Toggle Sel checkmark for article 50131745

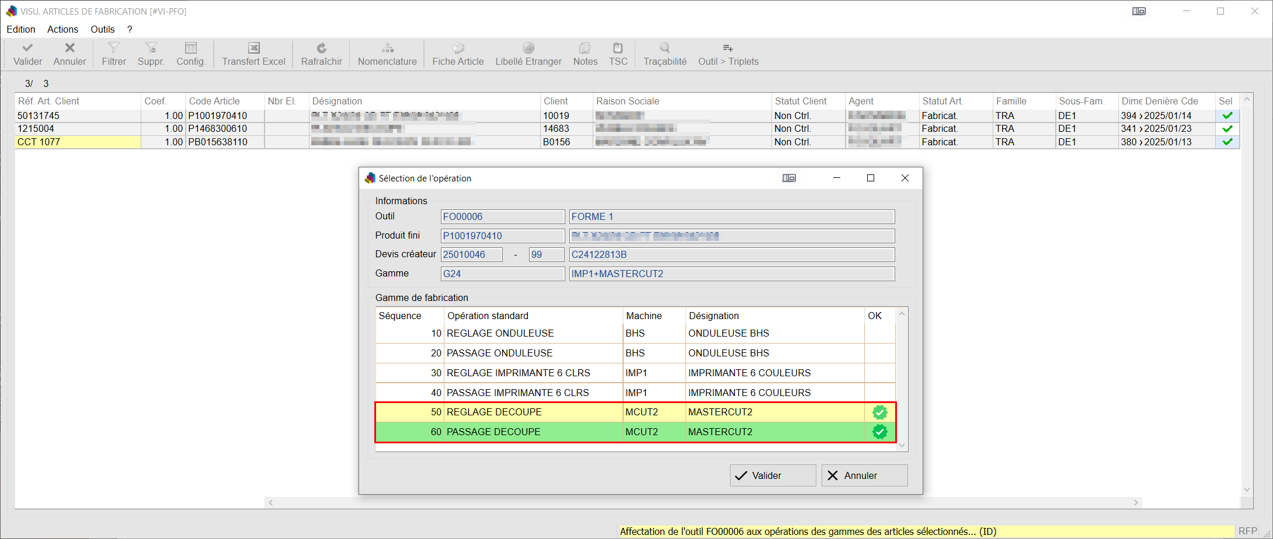pyautogui.click(x=1227, y=116)
